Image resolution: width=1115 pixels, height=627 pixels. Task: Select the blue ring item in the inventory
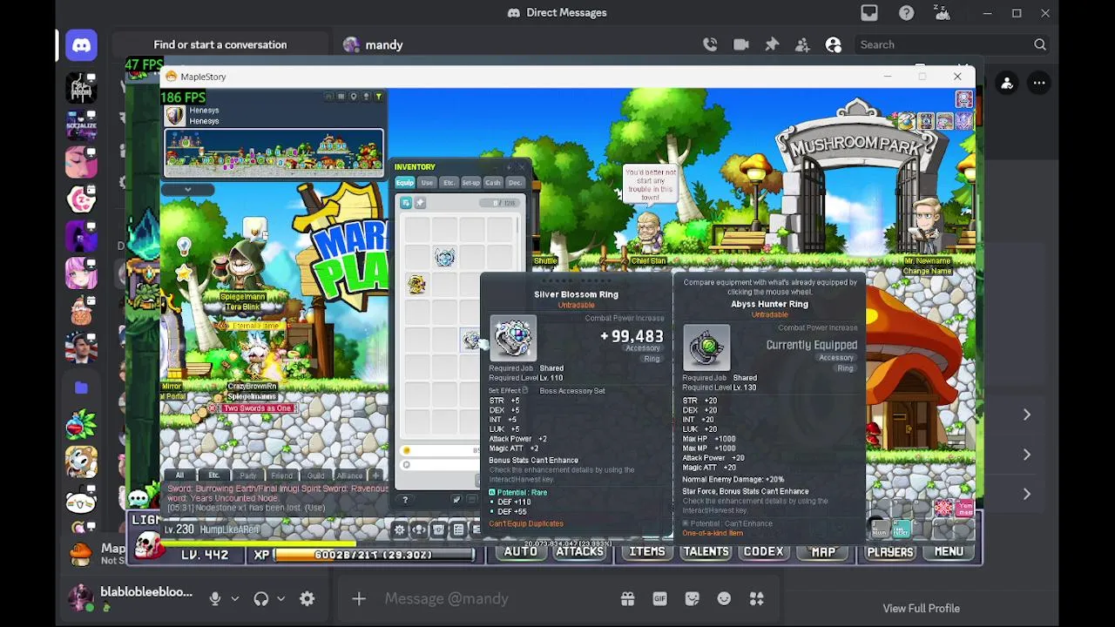tap(445, 257)
